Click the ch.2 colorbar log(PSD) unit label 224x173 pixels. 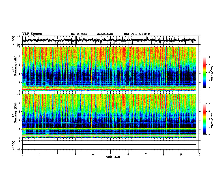(212, 120)
